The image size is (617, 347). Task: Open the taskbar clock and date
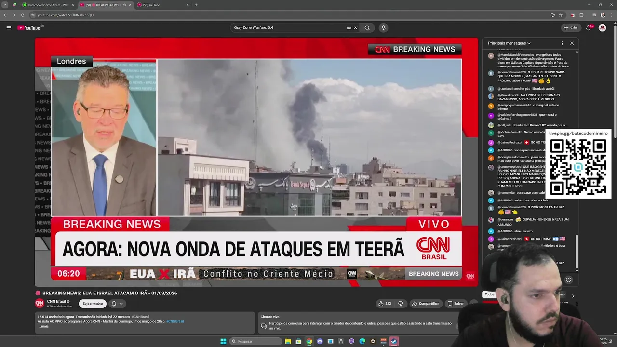603,341
